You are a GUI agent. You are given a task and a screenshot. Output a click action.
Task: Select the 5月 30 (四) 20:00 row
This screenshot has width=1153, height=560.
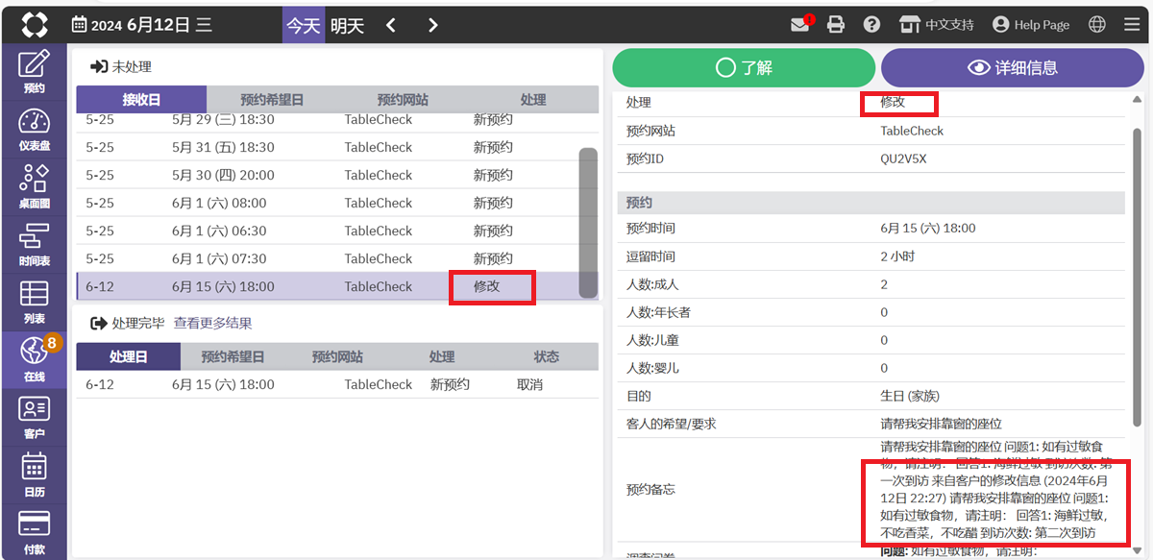[327, 175]
